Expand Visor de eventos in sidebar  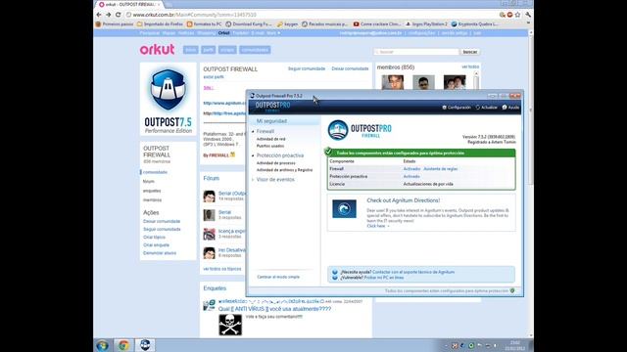(253, 180)
